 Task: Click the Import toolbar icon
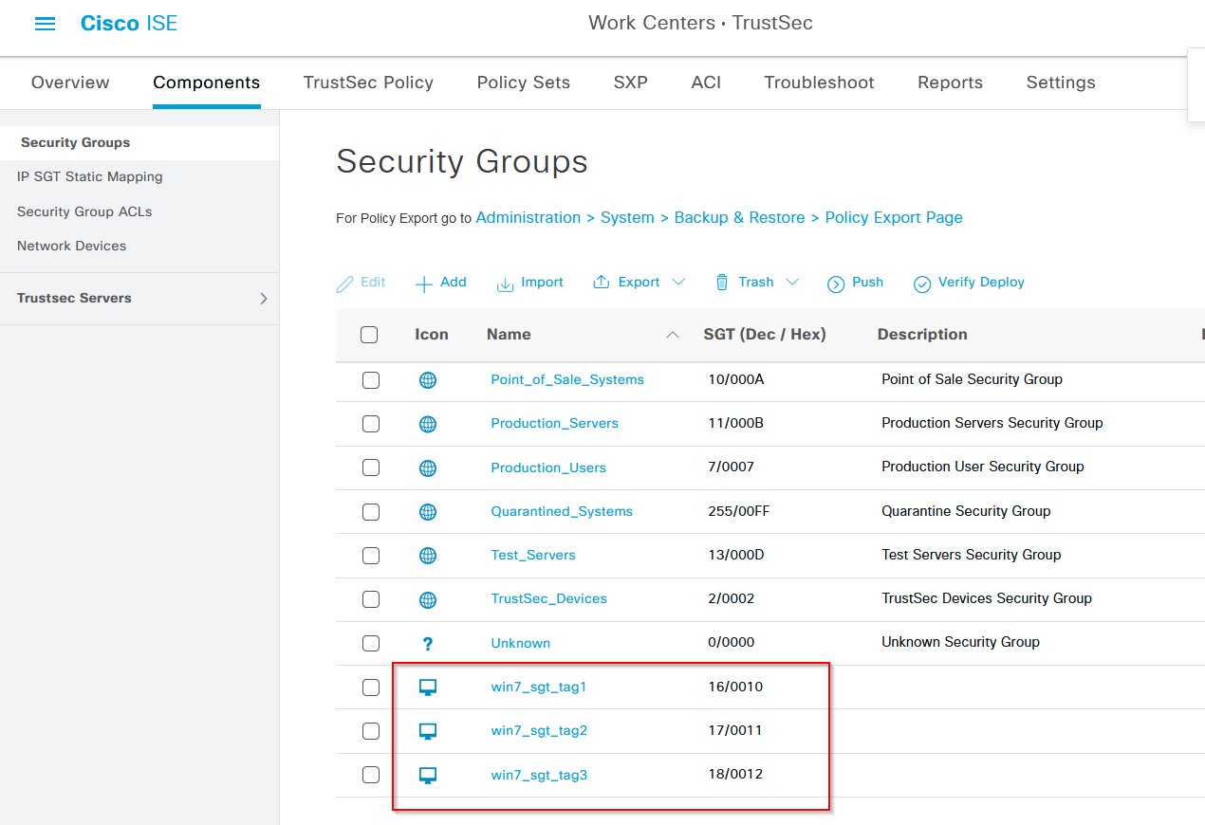coord(506,284)
